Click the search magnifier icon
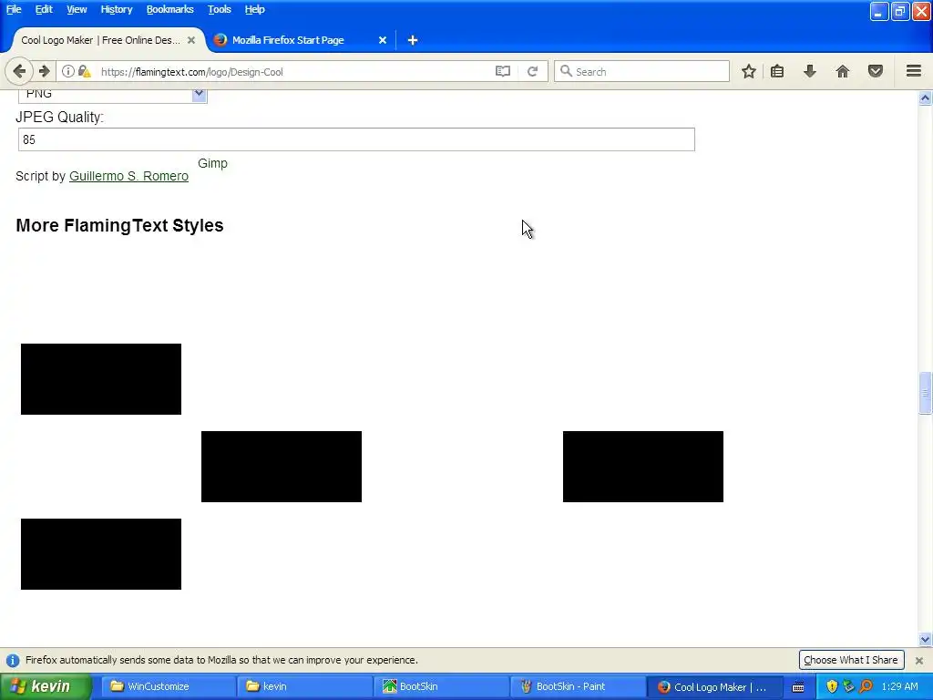 566,71
